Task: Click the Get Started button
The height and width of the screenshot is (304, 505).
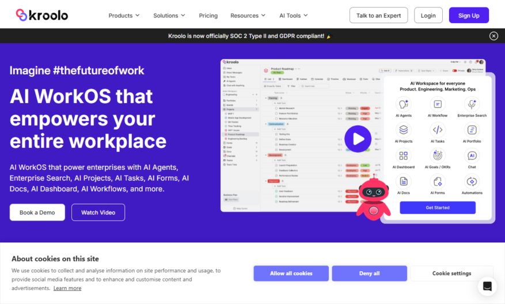Action: click(438, 208)
